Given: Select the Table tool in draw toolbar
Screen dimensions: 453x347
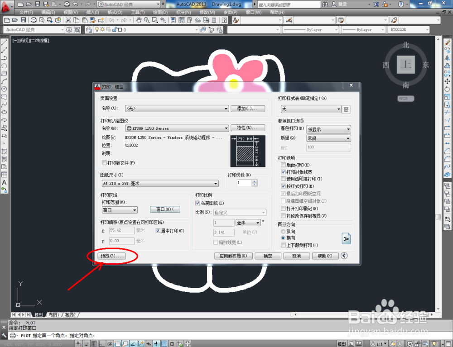Looking at the screenshot, I should (5, 175).
